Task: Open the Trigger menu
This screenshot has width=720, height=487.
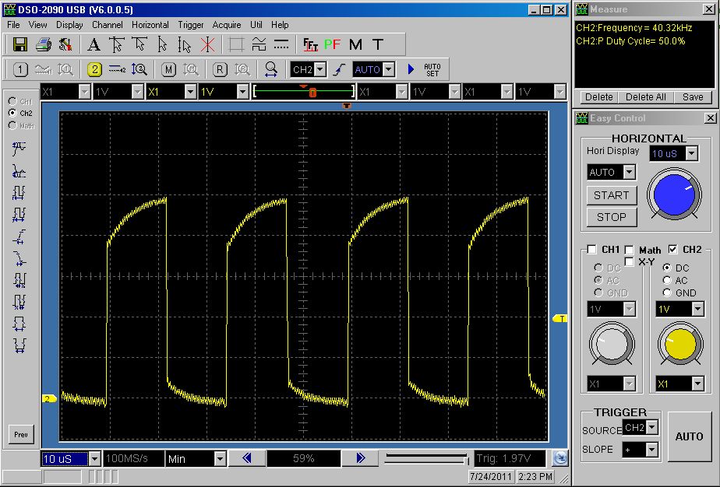Action: click(x=190, y=25)
